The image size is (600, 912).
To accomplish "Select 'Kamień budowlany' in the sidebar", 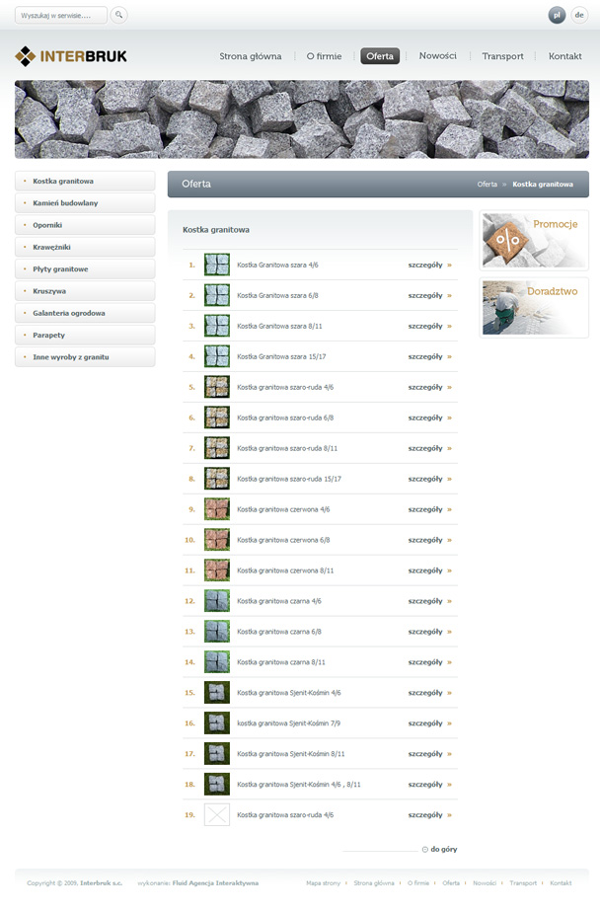I will point(65,203).
